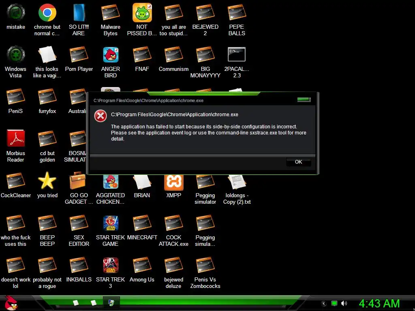
Task: Click the BOSNIA SIMULAT... desktop icon
Action: point(75,146)
